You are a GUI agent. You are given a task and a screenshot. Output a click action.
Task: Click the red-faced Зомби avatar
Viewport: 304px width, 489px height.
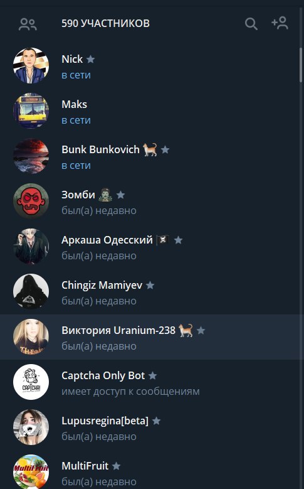tap(31, 201)
